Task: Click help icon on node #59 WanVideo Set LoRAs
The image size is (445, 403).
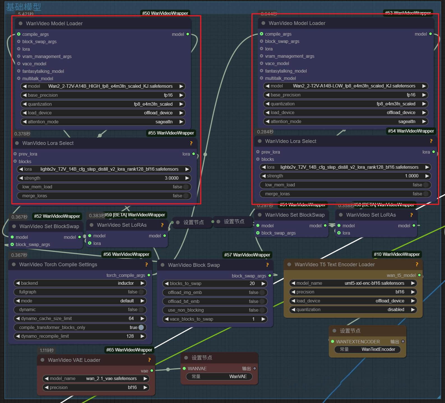Action: [x=162, y=225]
